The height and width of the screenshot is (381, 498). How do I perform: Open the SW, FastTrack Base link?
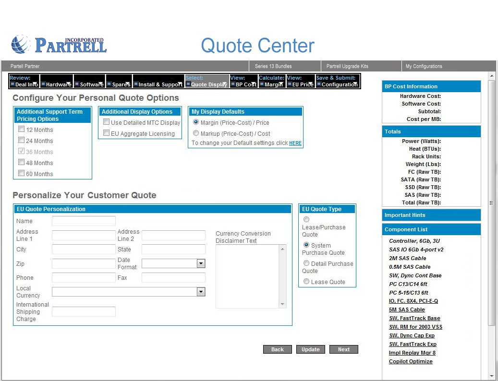coord(414,318)
